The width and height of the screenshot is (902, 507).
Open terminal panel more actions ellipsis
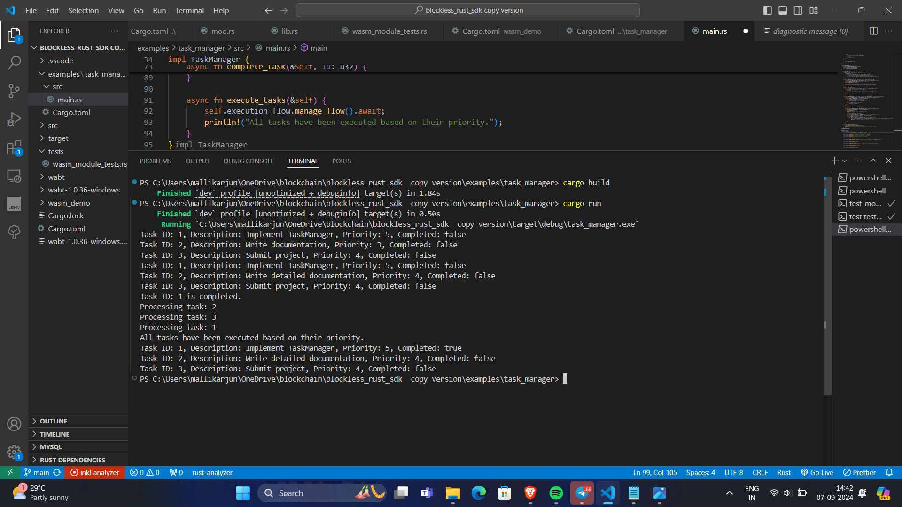(858, 161)
